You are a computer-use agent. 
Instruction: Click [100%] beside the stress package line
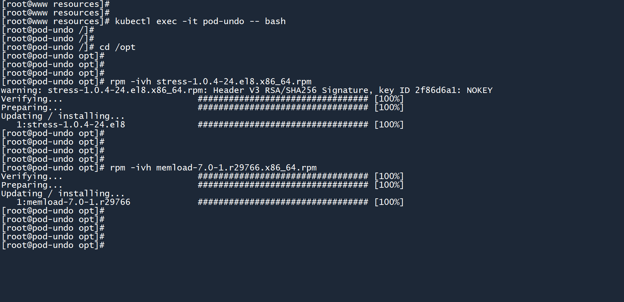click(389, 125)
